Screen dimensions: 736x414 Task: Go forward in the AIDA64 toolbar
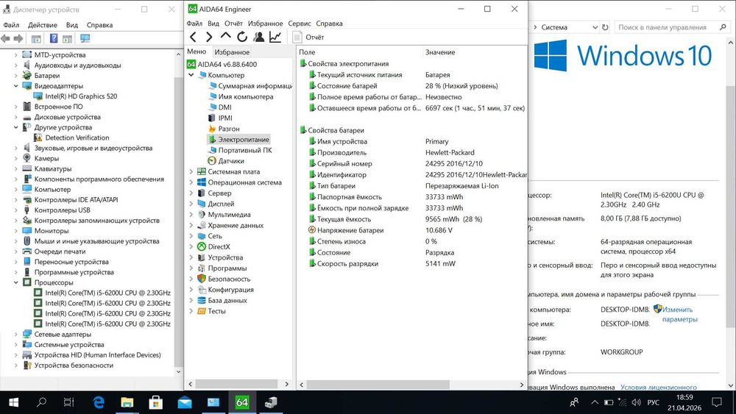(x=209, y=37)
